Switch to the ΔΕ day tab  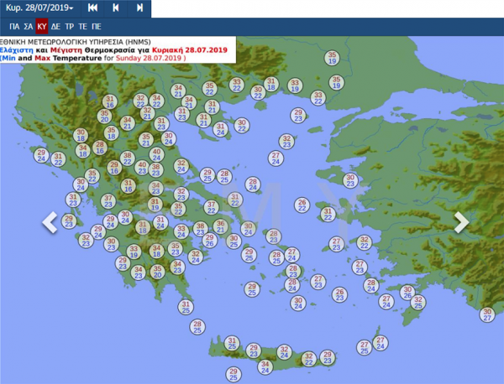coord(56,26)
